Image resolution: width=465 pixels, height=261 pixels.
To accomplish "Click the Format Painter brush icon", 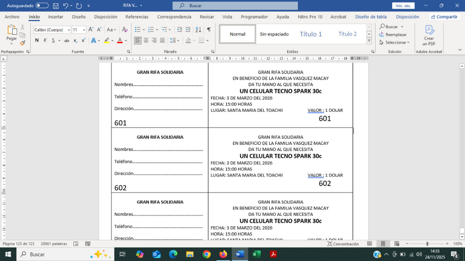I will [x=23, y=43].
